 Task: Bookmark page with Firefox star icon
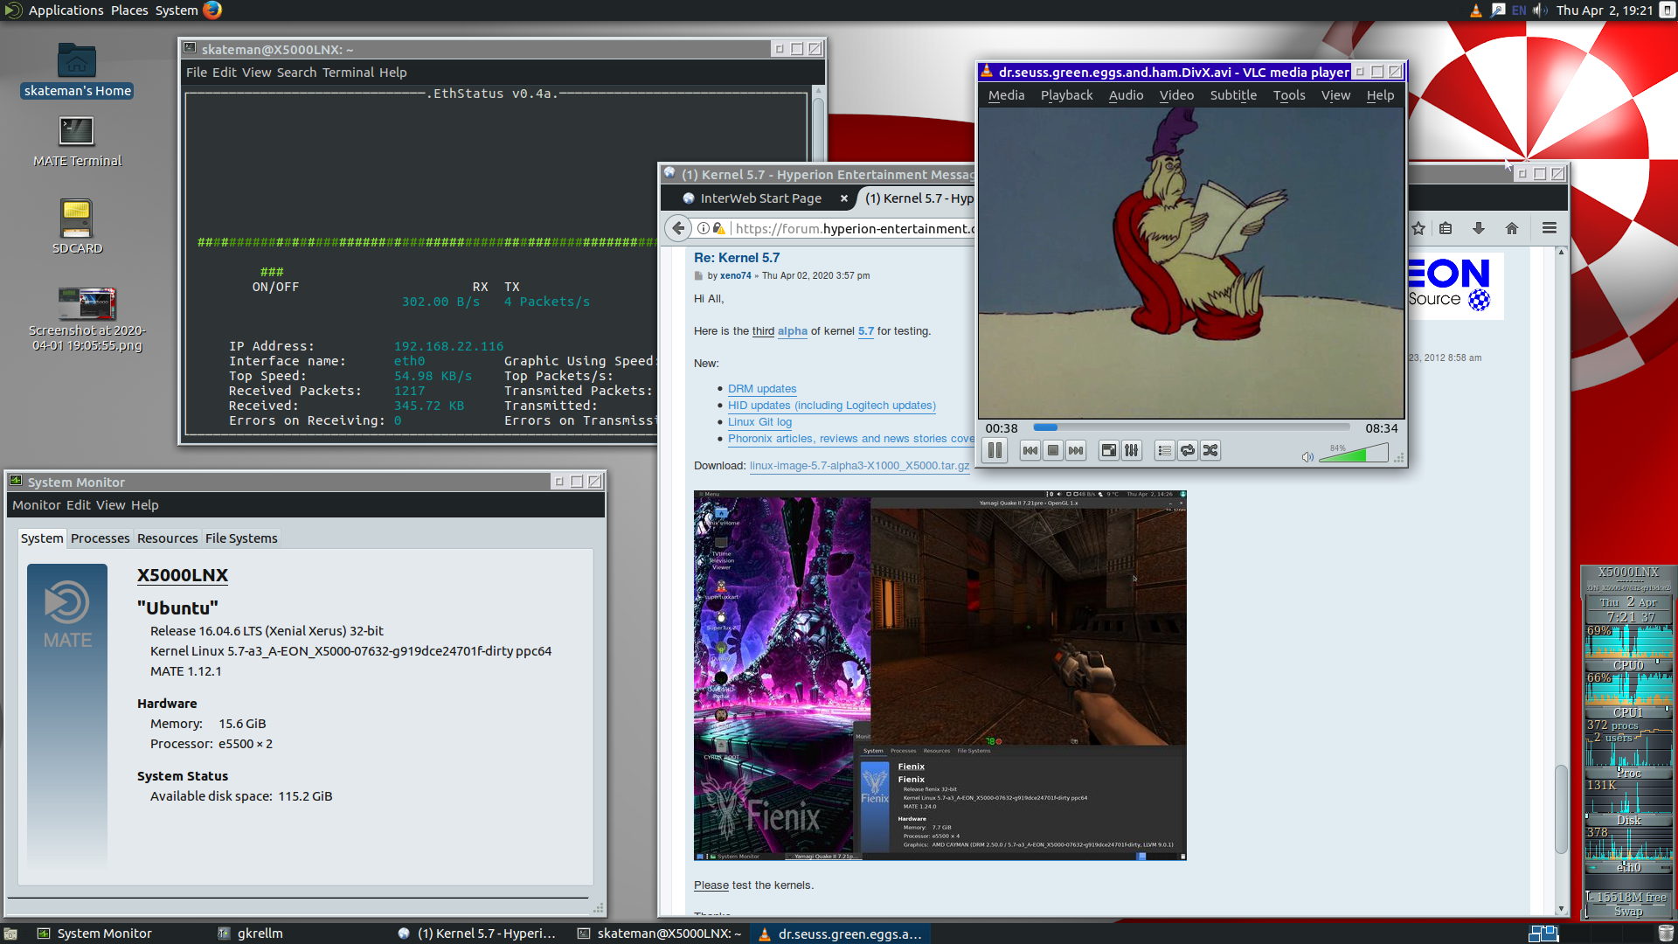(x=1418, y=228)
